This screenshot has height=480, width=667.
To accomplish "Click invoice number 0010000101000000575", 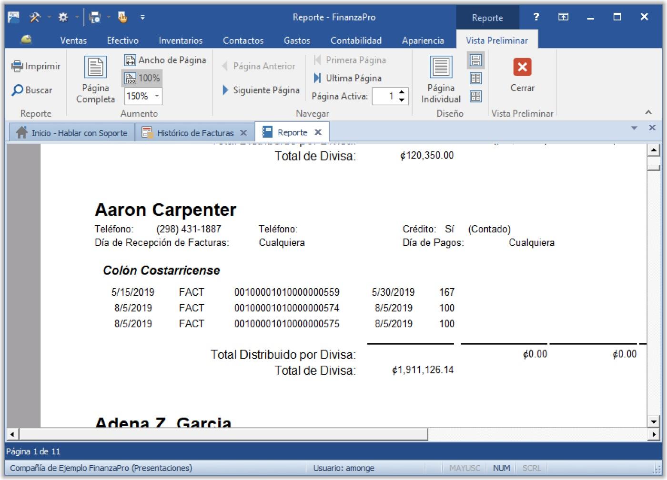I will [286, 324].
